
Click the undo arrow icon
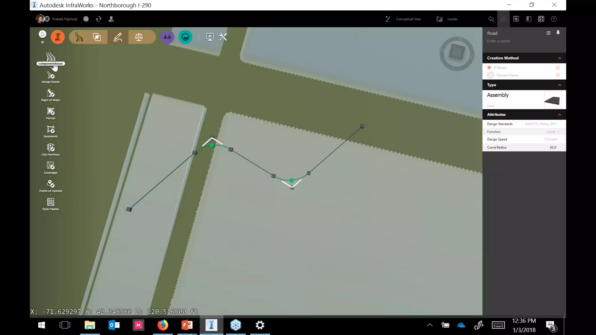[x=491, y=19]
